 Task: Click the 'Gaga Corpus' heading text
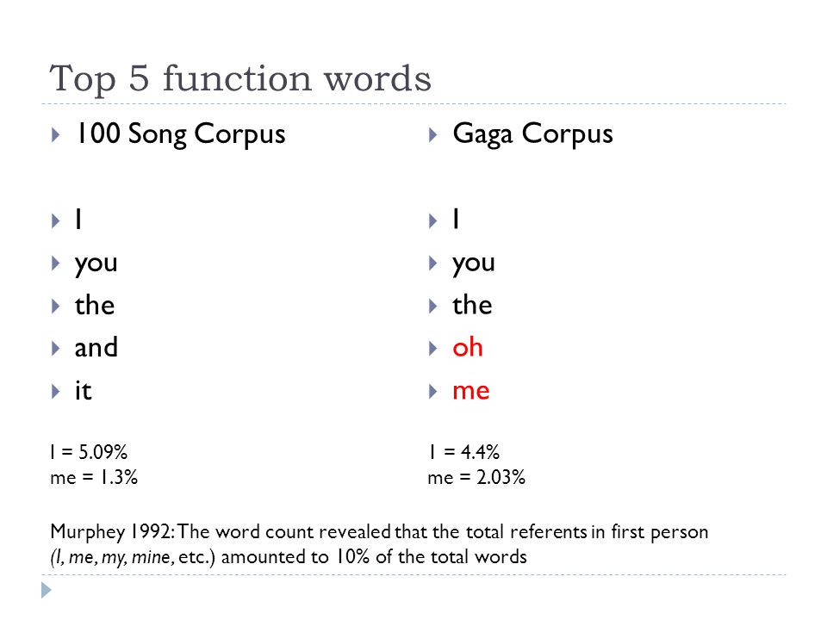[532, 134]
